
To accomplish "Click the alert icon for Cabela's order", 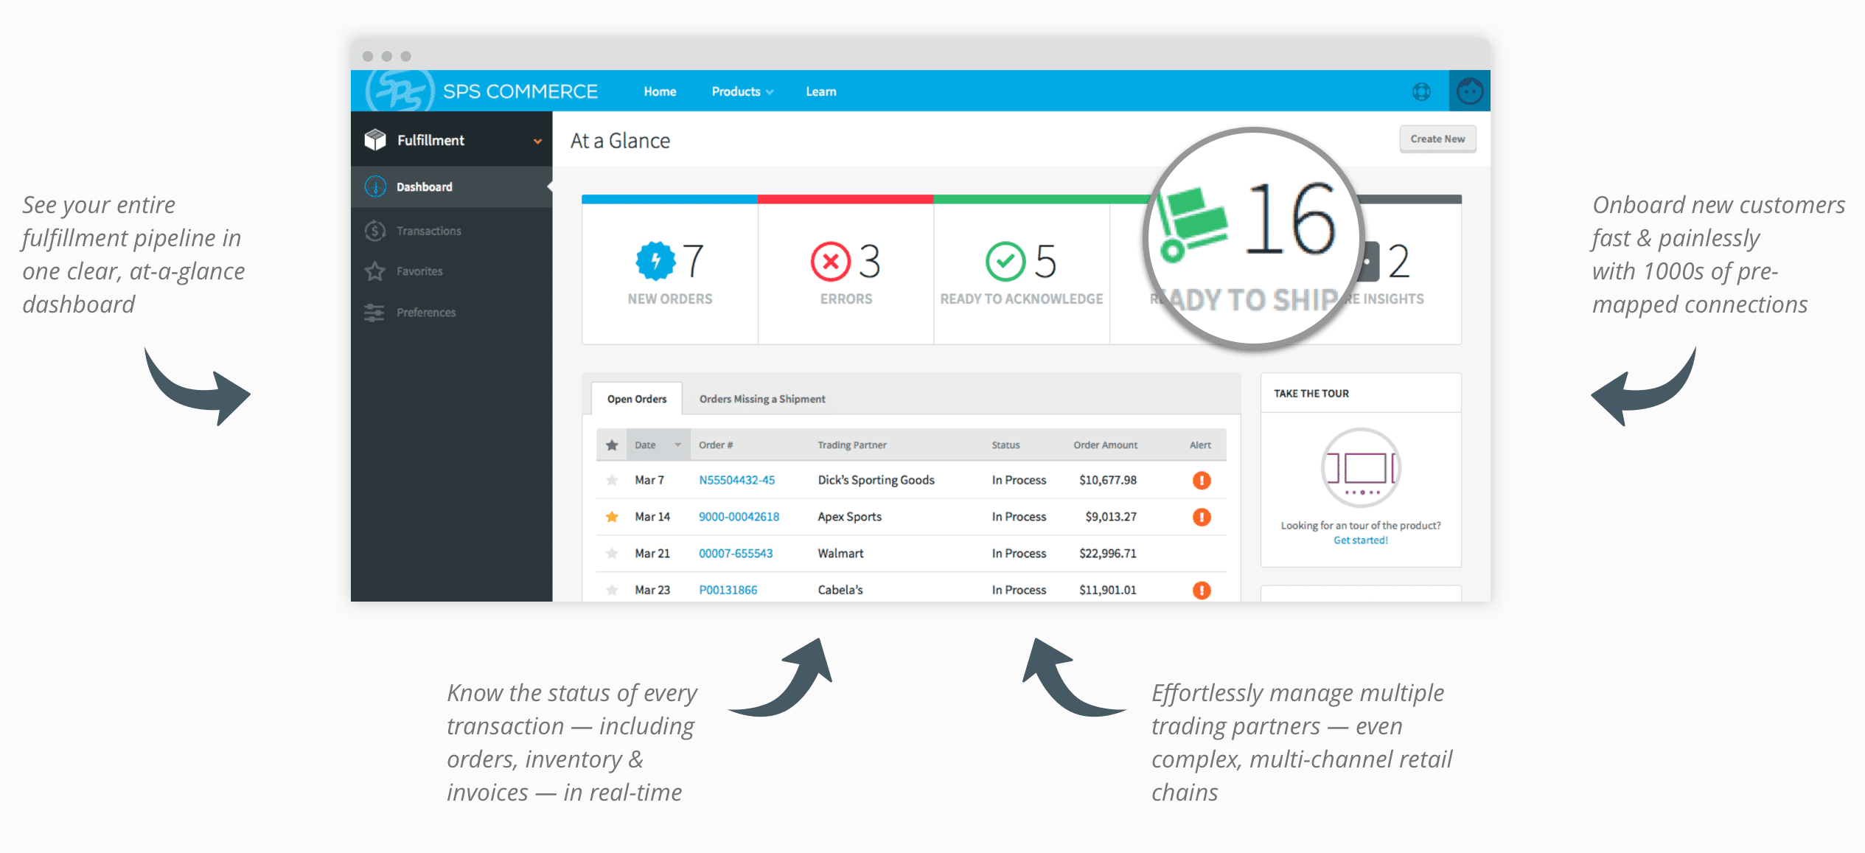I will (x=1202, y=591).
